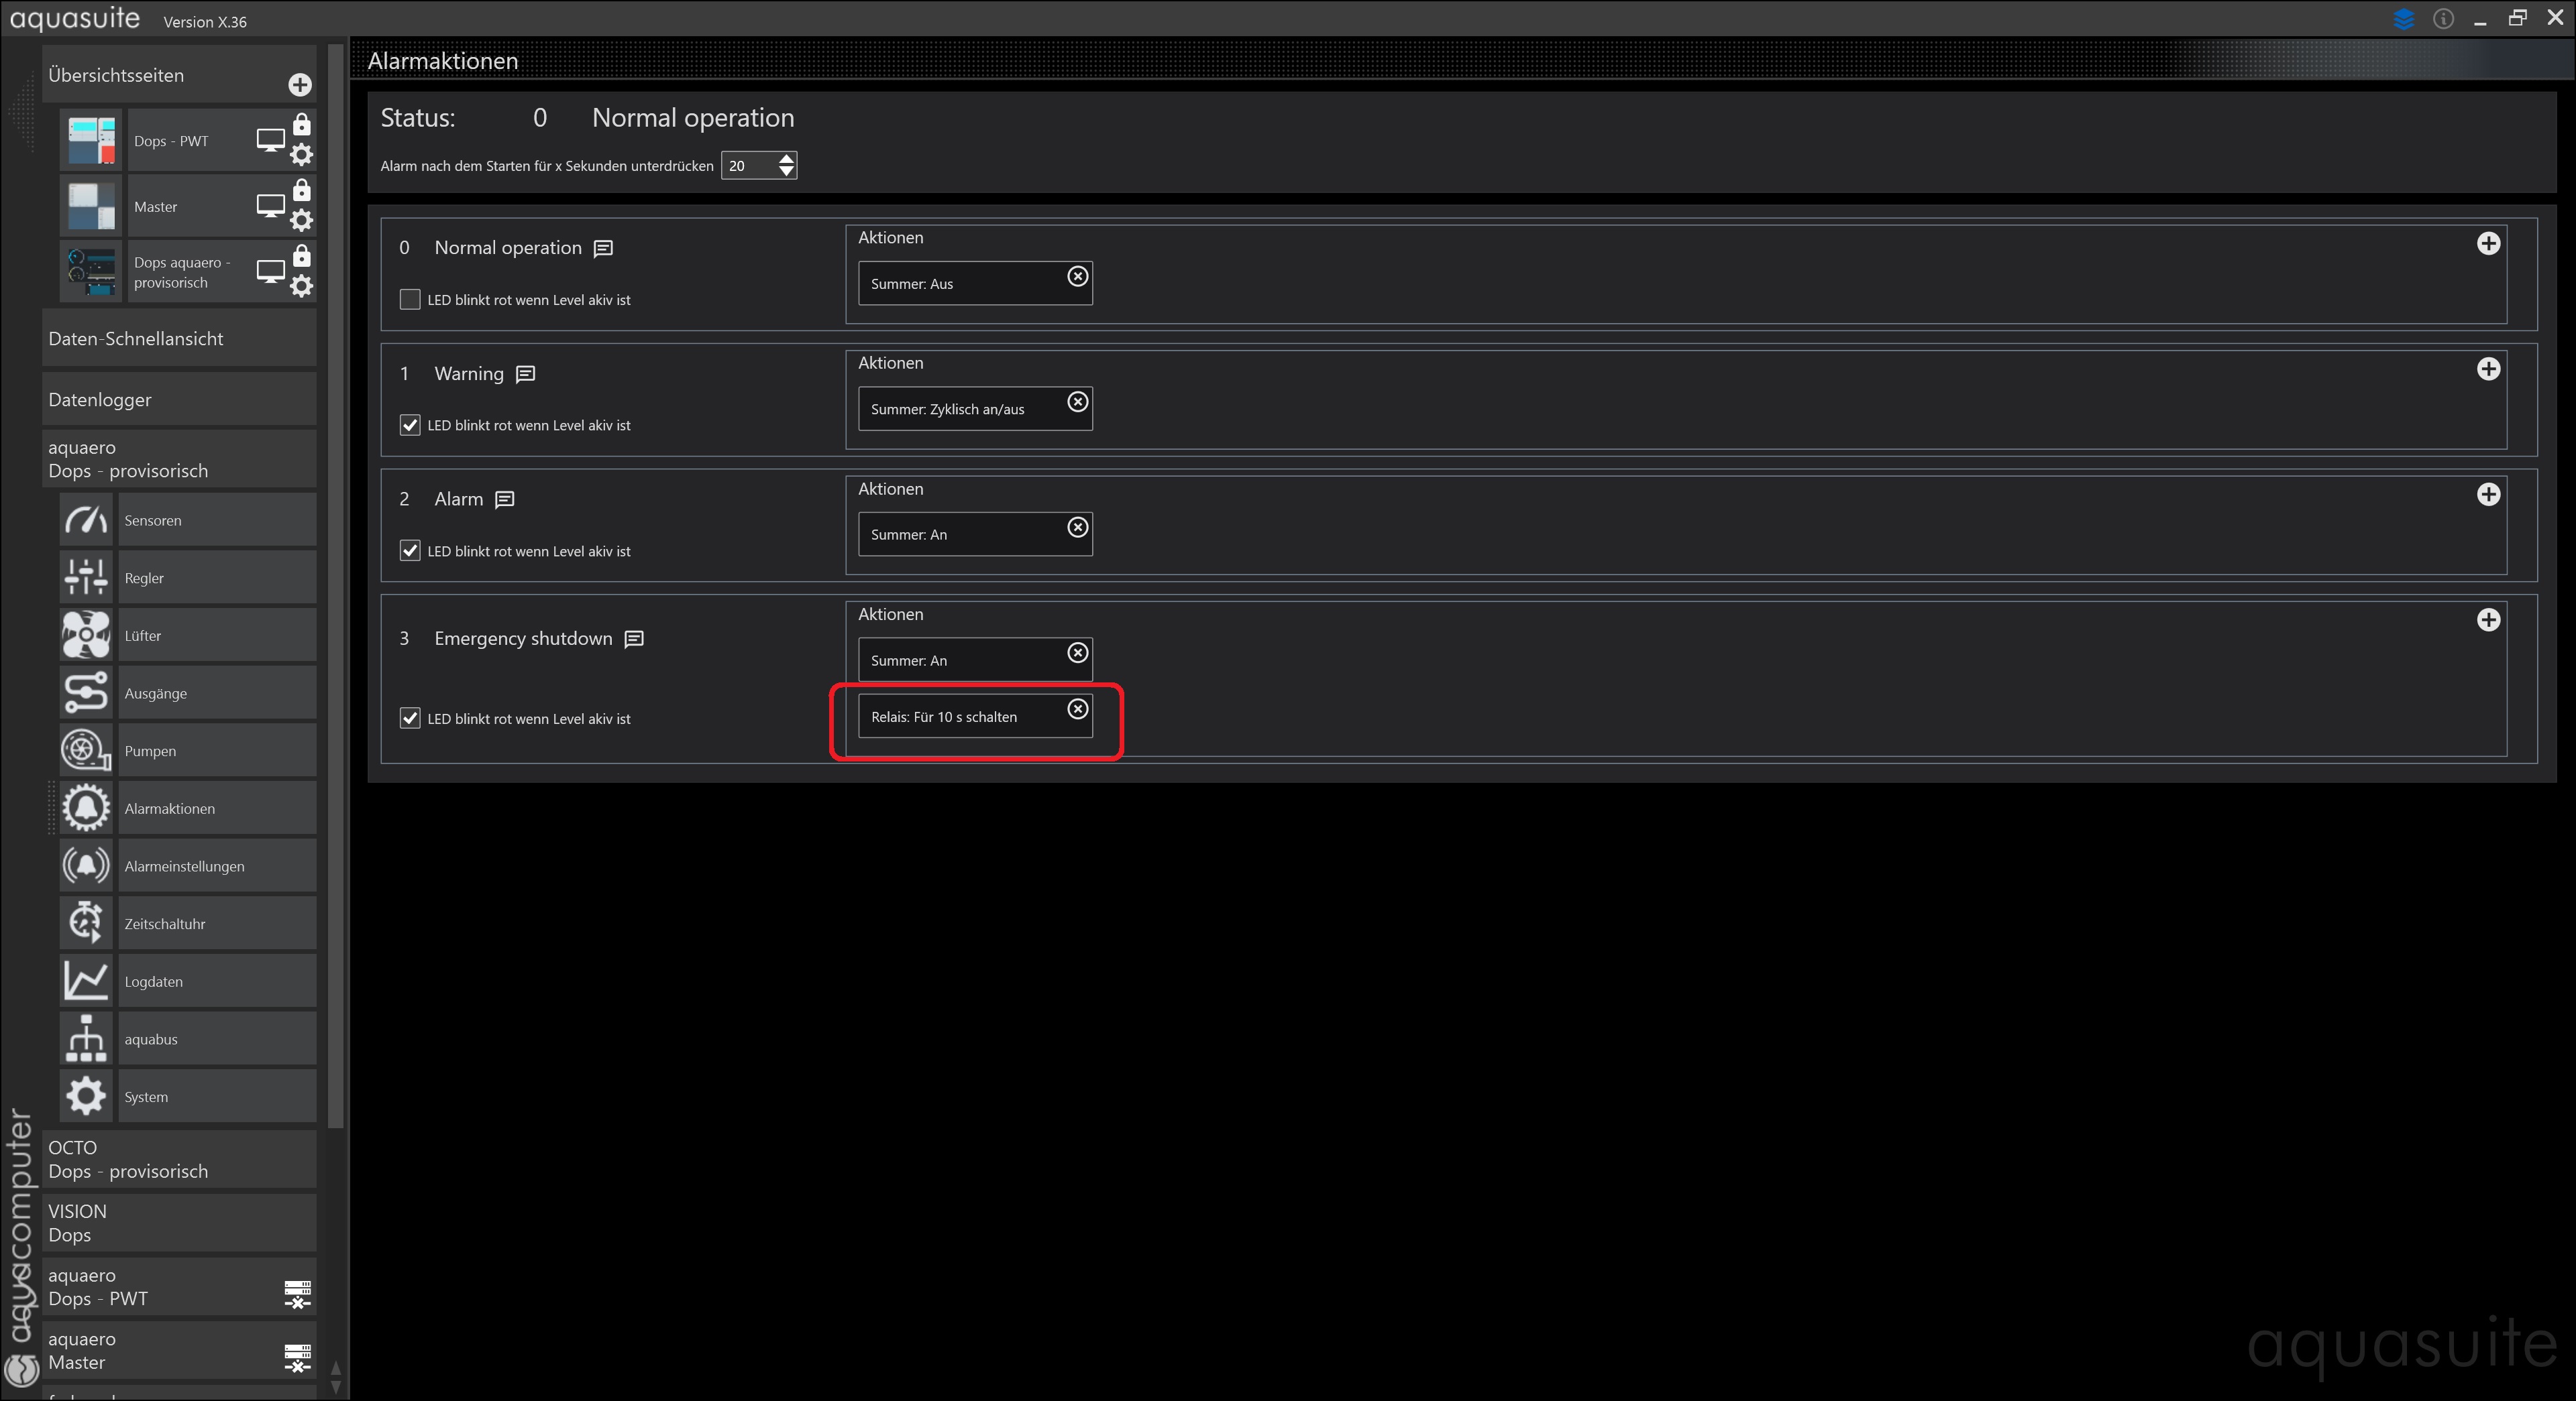Click the Zeitschaltuhr timer icon
Image resolution: width=2576 pixels, height=1401 pixels.
click(x=86, y=923)
